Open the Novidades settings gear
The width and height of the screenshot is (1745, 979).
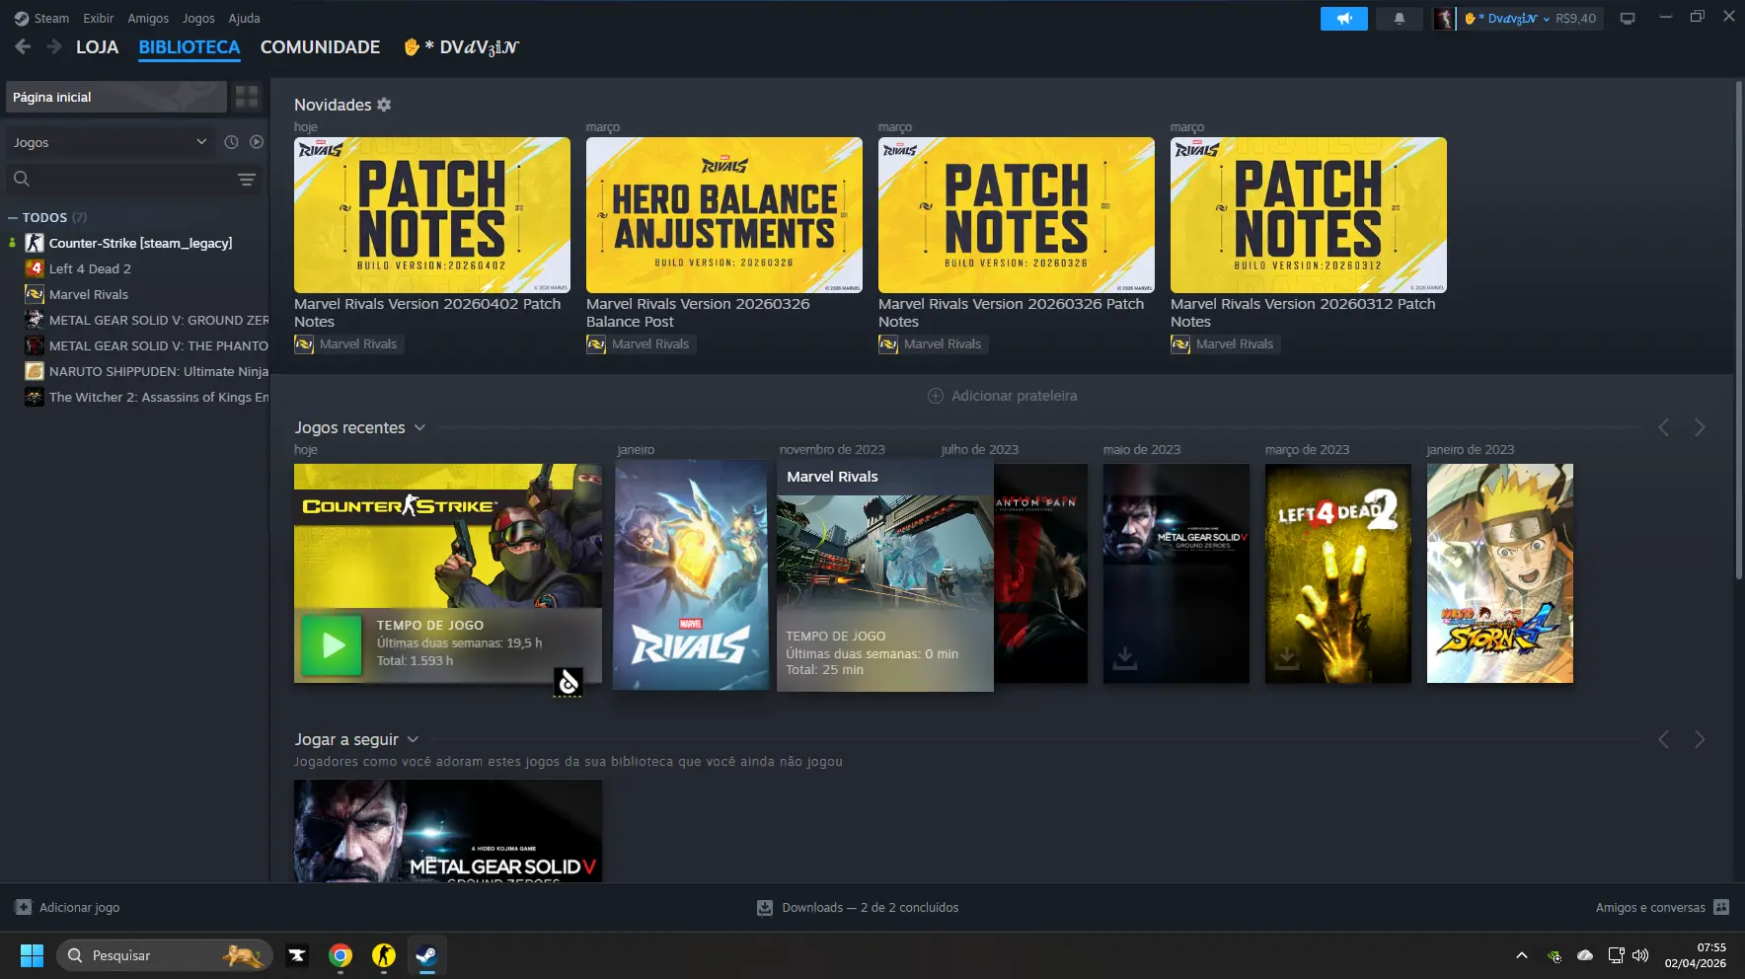(x=384, y=105)
